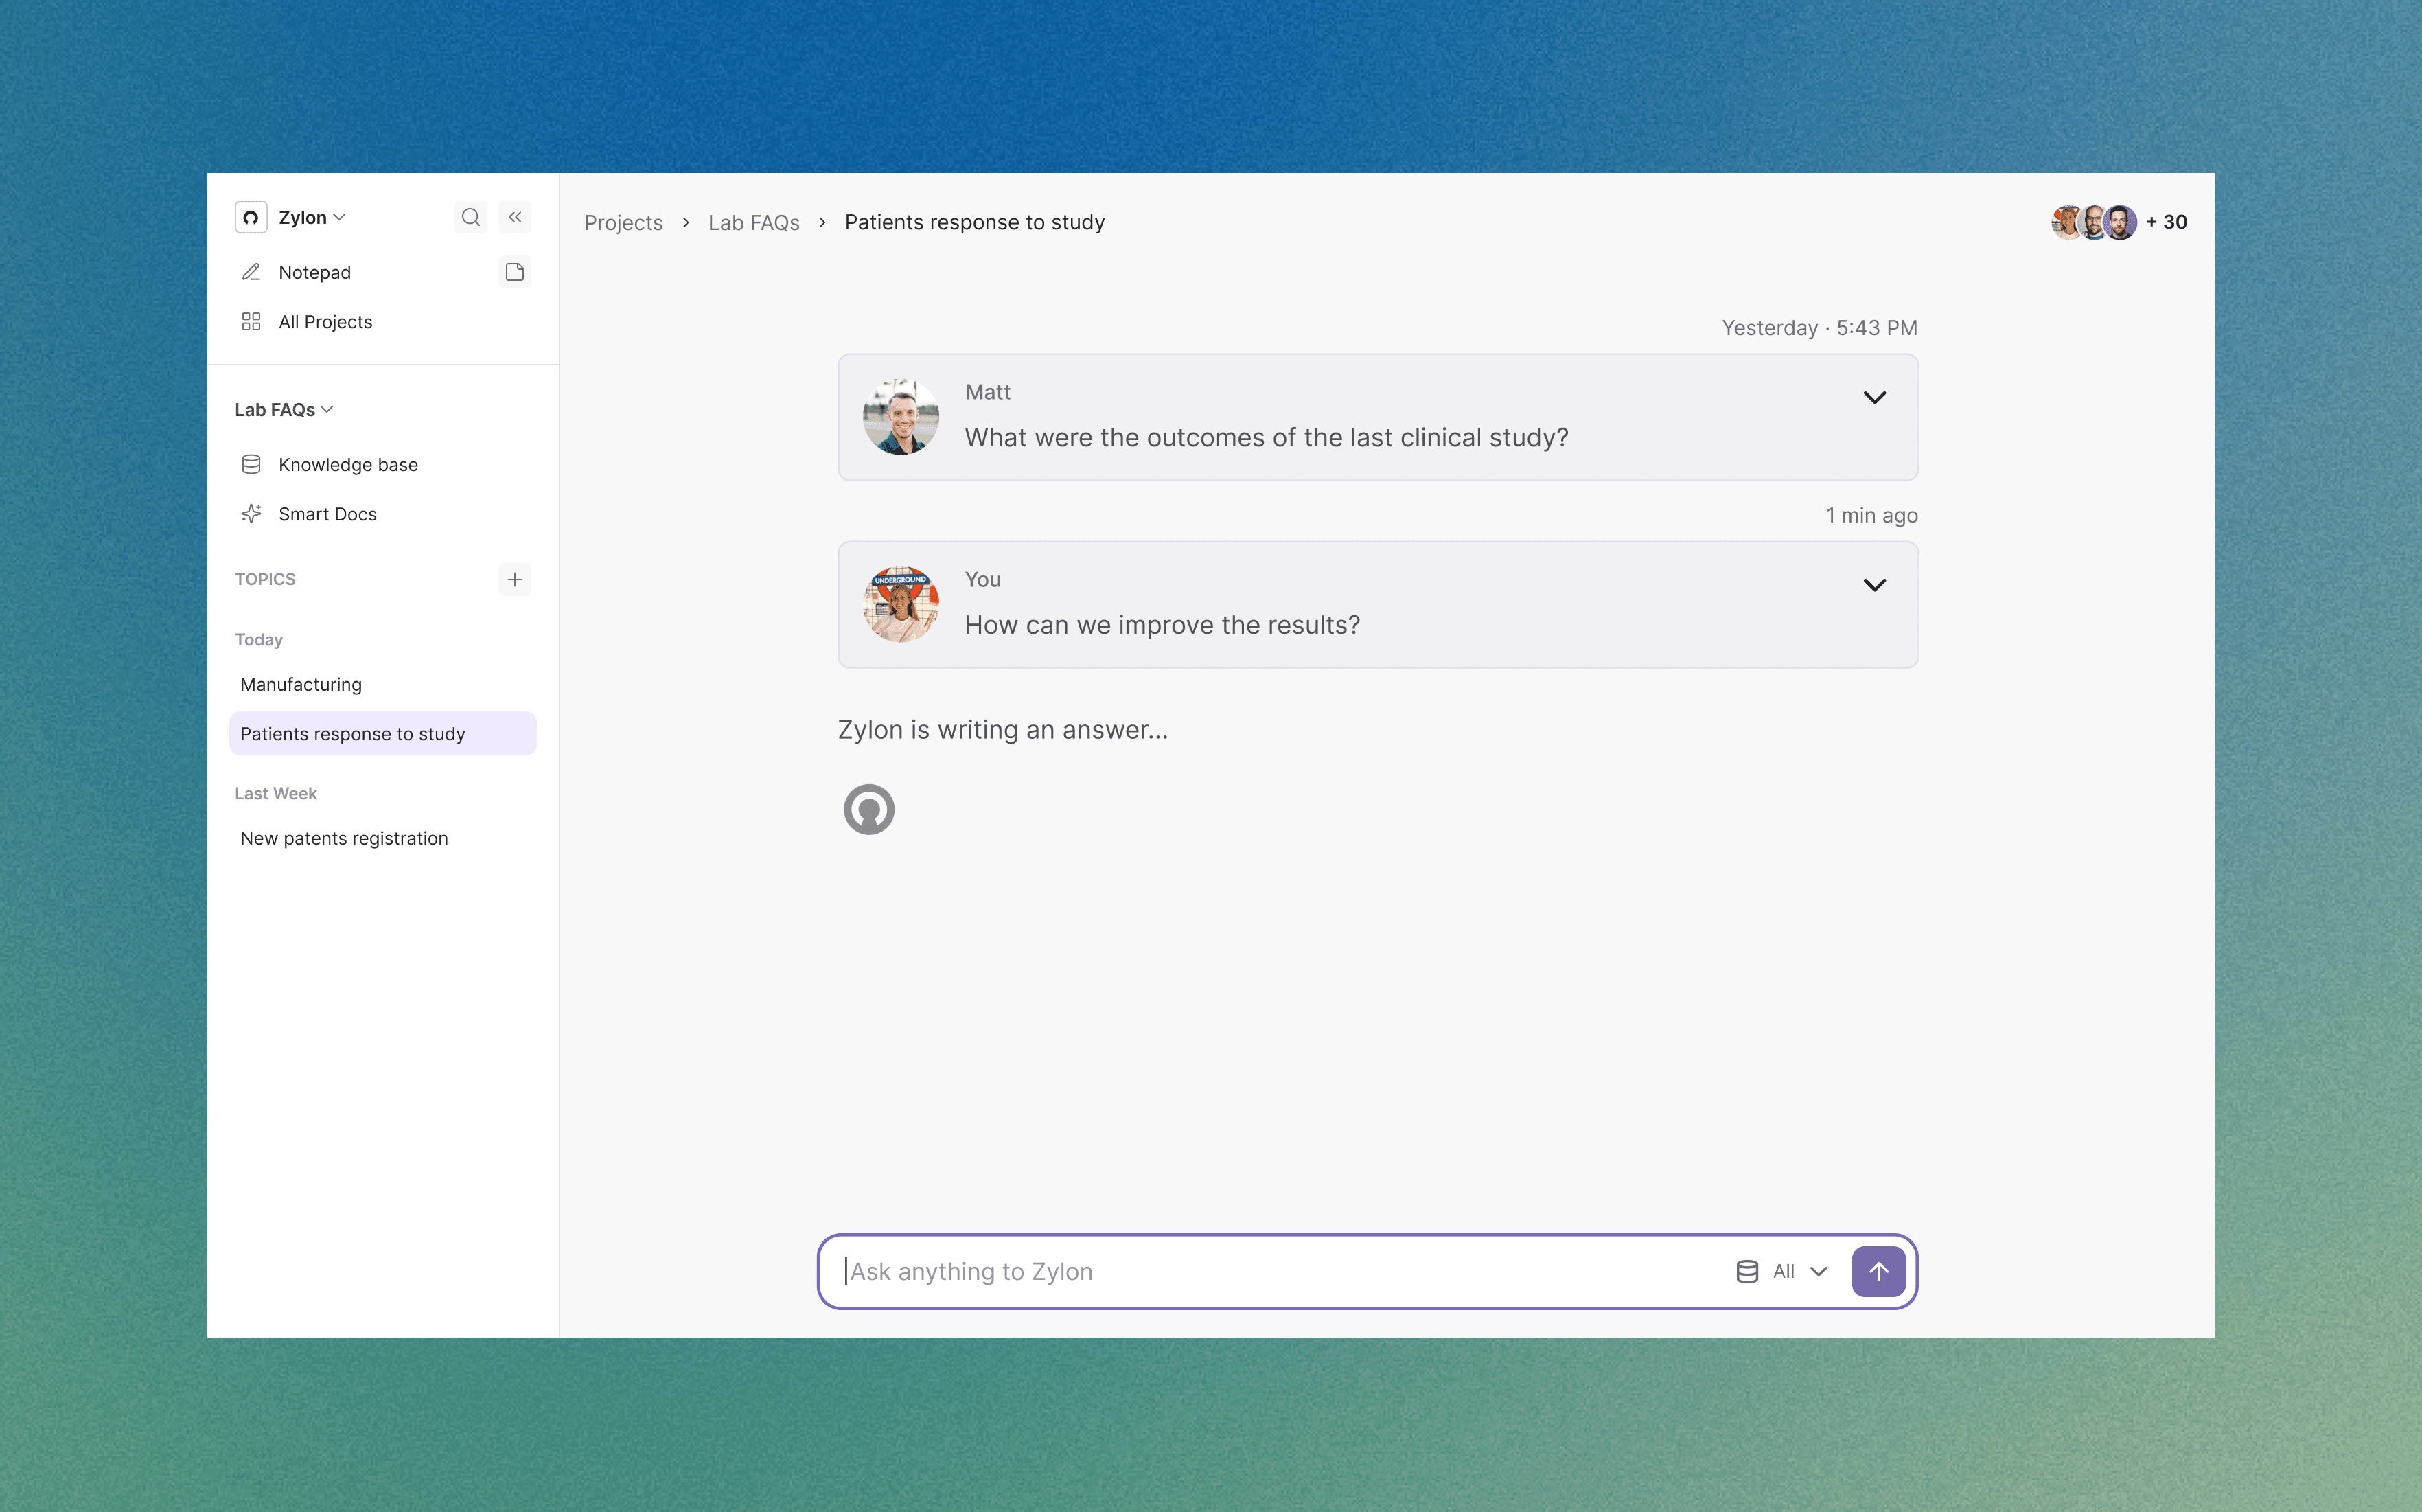Open New patents registration topic
The width and height of the screenshot is (2422, 1512).
click(x=344, y=838)
